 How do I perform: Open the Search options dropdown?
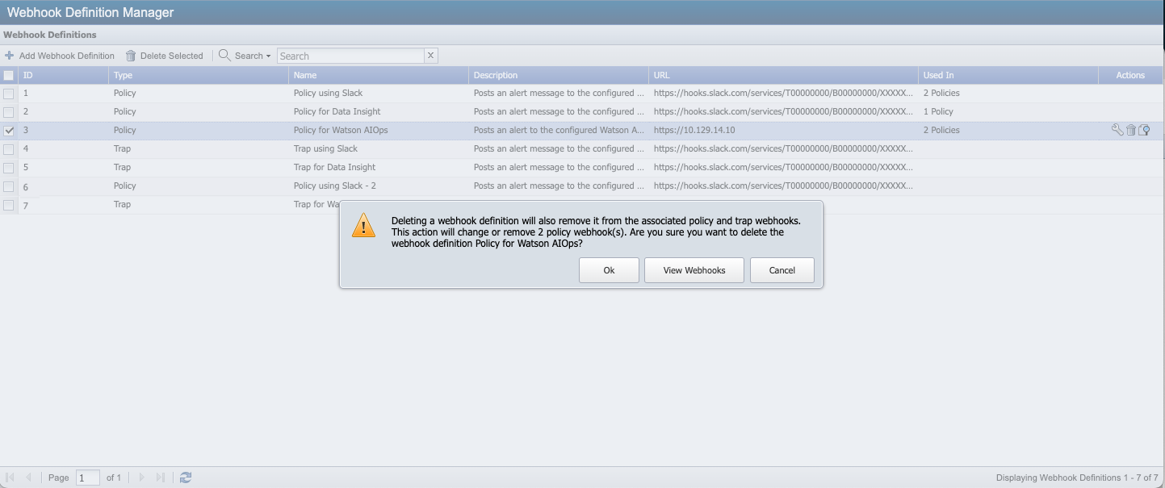[x=245, y=56]
